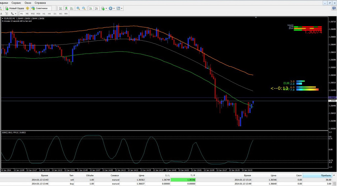This screenshot has height=186, width=337.
Task: Select the M1 timeframe
Action: 22,14
